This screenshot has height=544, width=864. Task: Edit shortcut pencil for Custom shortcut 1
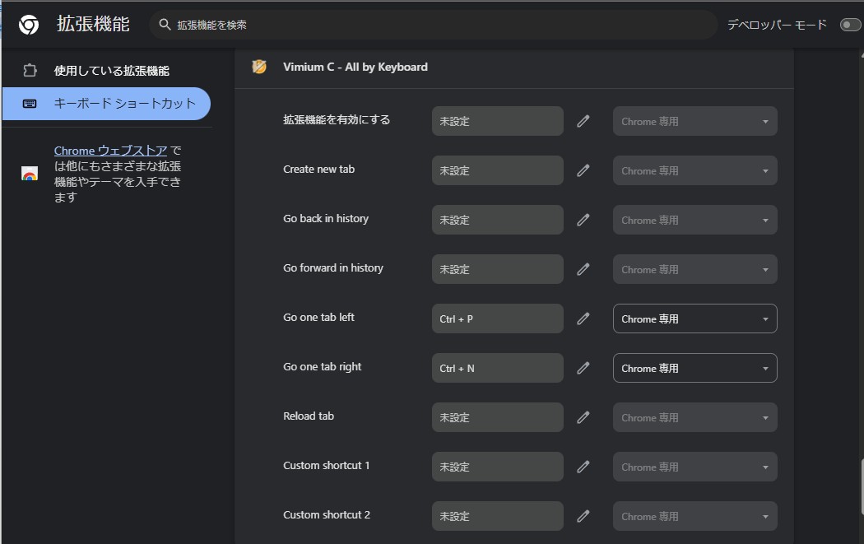(583, 467)
